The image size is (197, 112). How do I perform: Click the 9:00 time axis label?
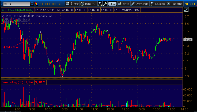point(17,109)
